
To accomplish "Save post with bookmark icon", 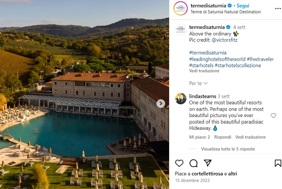I will 278,163.
